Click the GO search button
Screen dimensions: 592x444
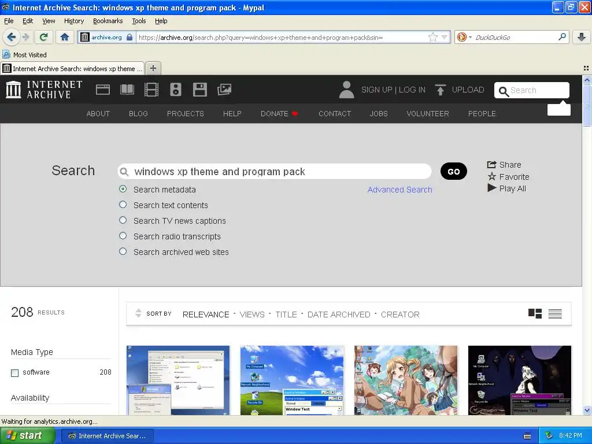pos(453,171)
